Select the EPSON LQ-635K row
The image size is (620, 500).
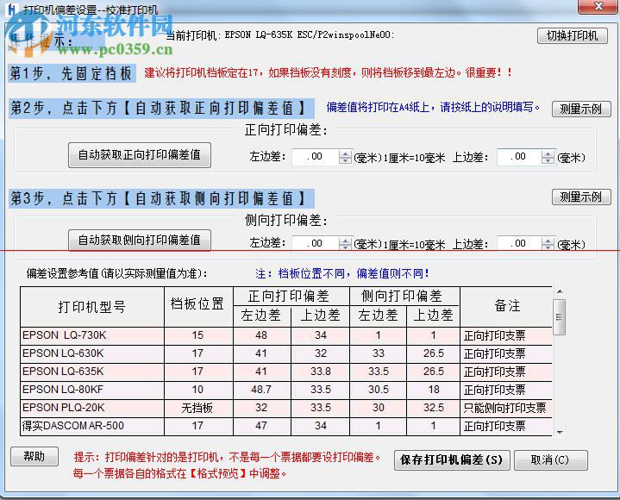pos(286,372)
